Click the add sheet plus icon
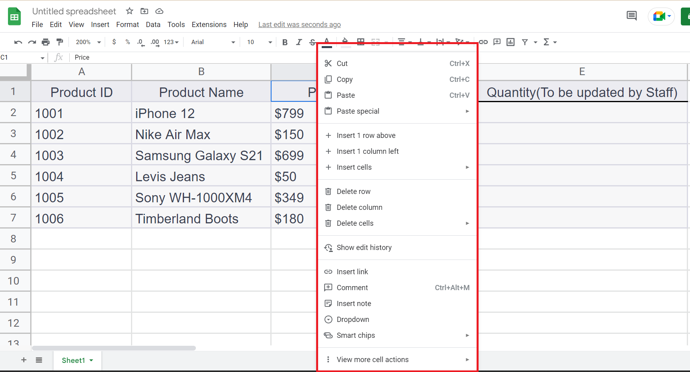The height and width of the screenshot is (372, 690). [24, 360]
